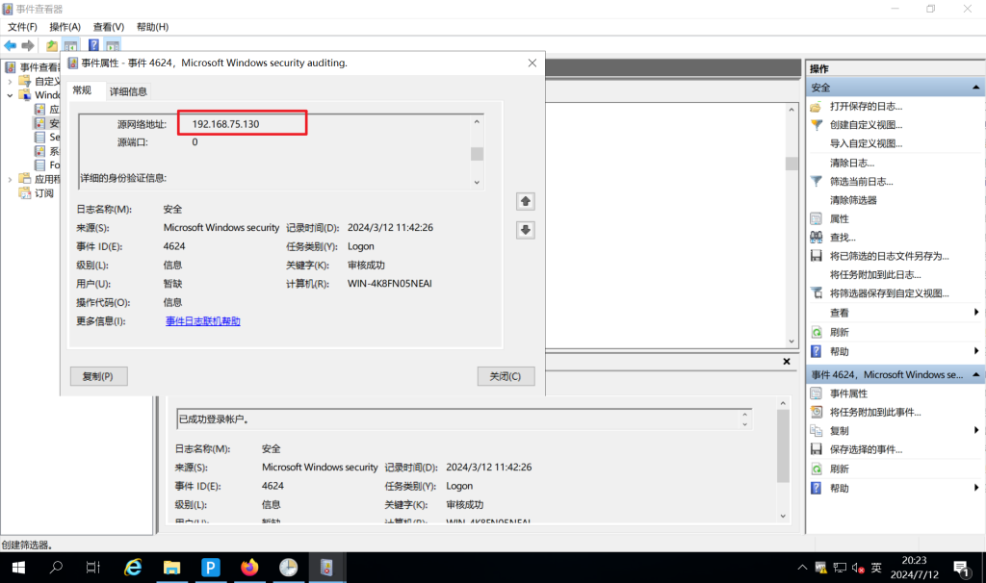986x583 pixels.
Task: Expand the 应用程序和服务日志 tree node
Action: 11,179
